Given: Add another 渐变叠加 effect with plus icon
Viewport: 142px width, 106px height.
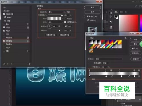Looking at the screenshot, I should pos(28,41).
